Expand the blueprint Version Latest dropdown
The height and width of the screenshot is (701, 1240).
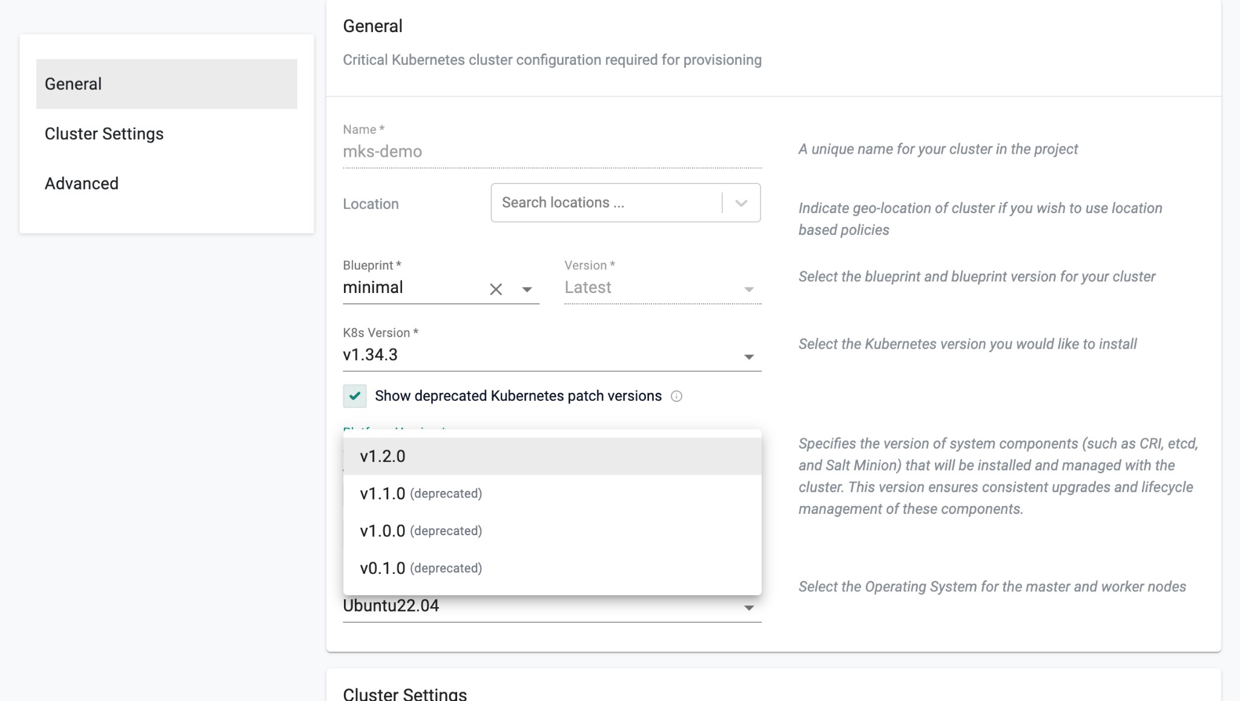[748, 289]
